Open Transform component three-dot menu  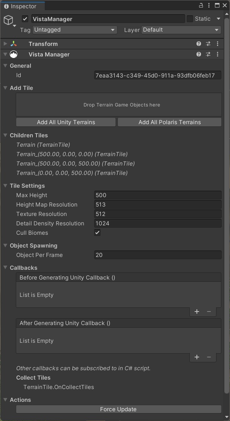point(218,44)
